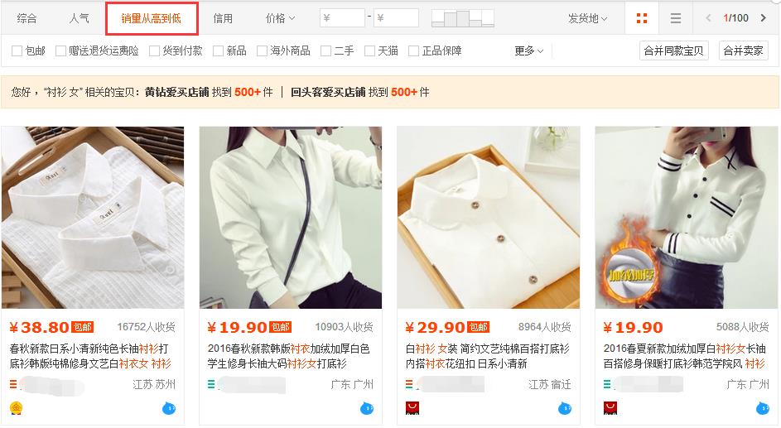Screen dimensions: 781x428
Task: Select the 人气 sorting tab
Action: (80, 18)
